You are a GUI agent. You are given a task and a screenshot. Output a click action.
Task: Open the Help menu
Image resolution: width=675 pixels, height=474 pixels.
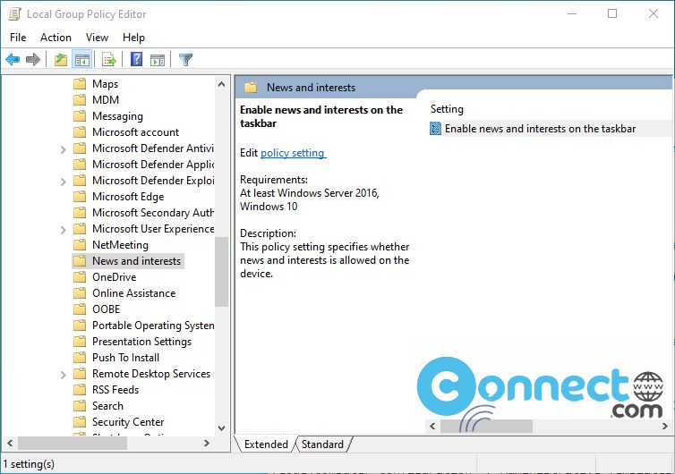click(133, 38)
